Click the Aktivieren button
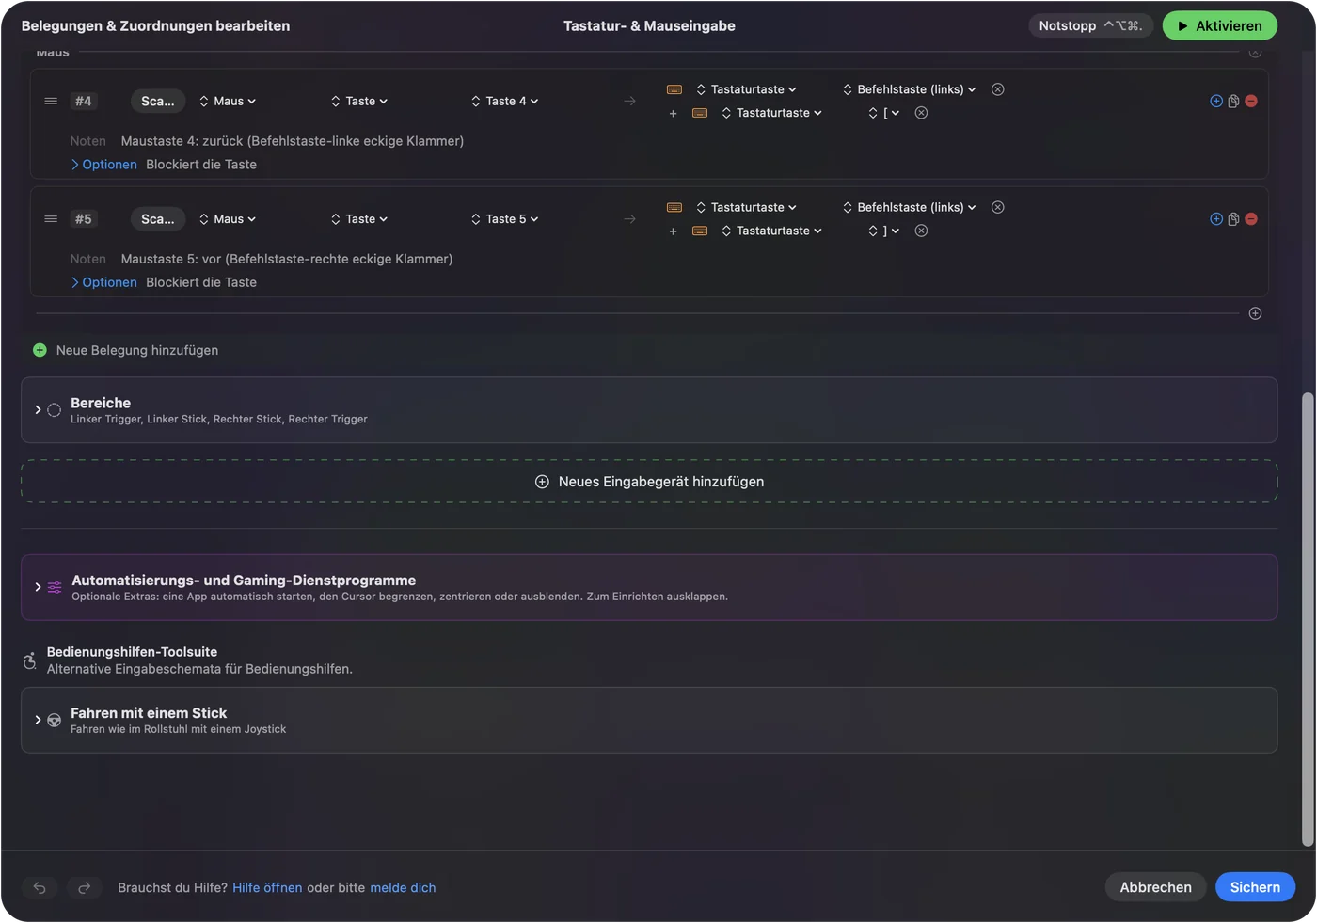1317x923 pixels. [1219, 25]
